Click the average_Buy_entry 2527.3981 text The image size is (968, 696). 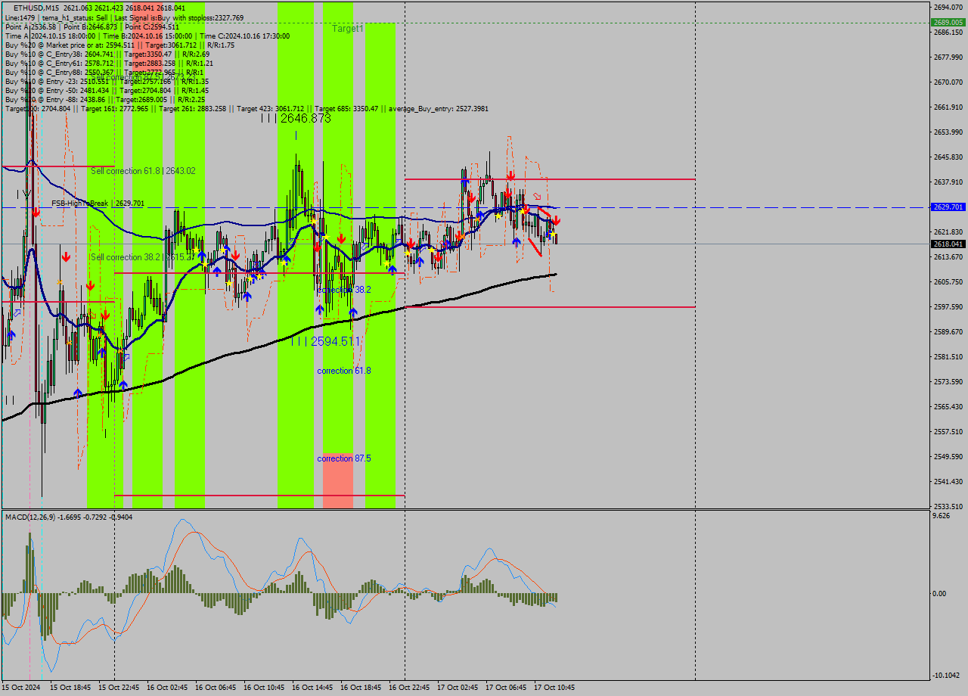[x=439, y=108]
